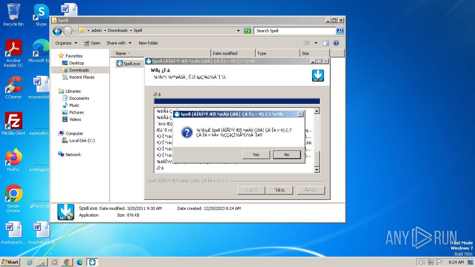The width and height of the screenshot is (475, 267).
Task: Open address bar history dropdown
Action: point(238,31)
